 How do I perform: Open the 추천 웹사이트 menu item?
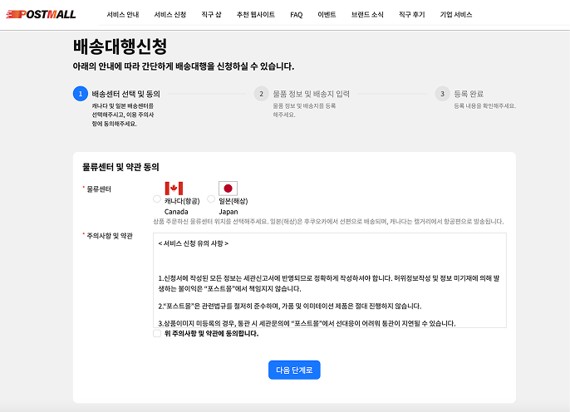[x=256, y=15]
